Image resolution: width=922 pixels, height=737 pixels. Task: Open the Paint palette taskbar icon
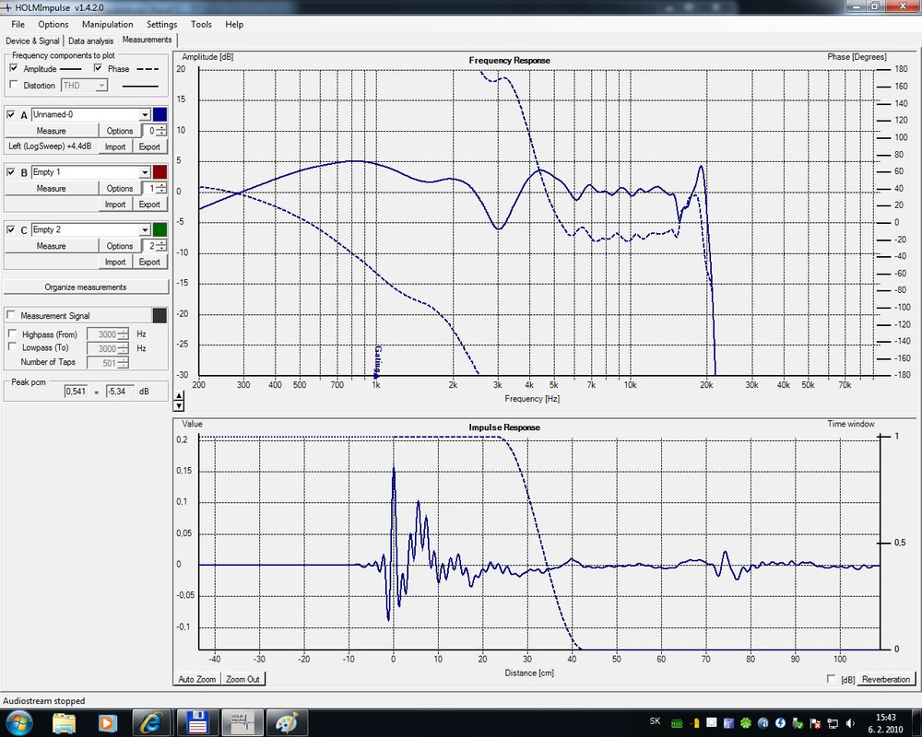point(287,722)
